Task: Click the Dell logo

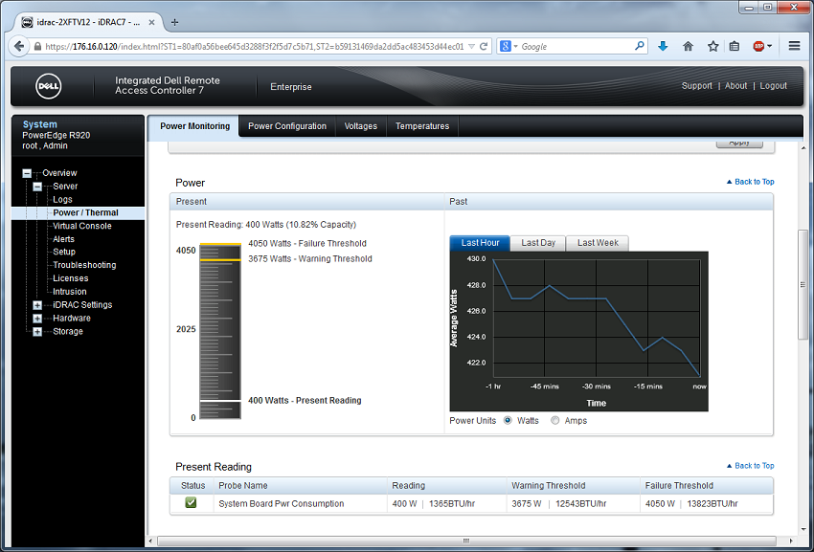Action: (x=48, y=86)
